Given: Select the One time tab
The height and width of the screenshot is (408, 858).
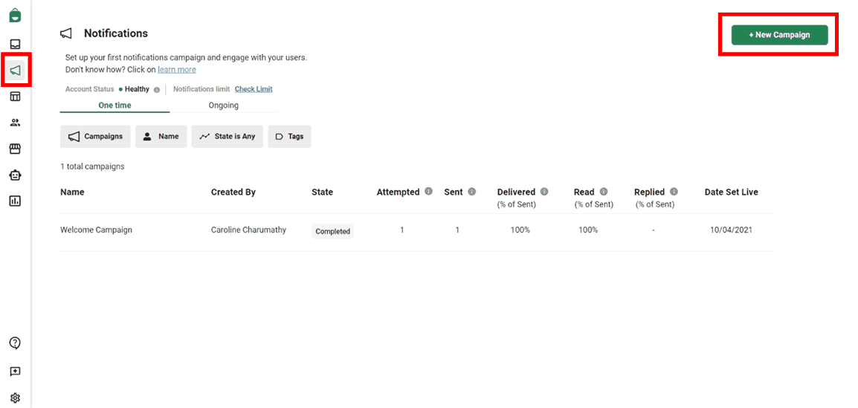Looking at the screenshot, I should click(114, 106).
